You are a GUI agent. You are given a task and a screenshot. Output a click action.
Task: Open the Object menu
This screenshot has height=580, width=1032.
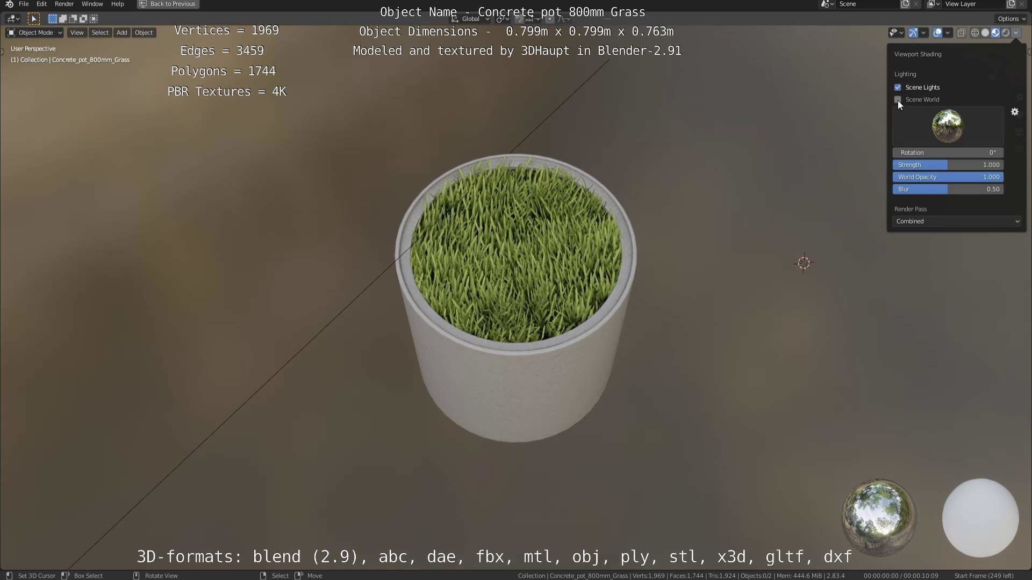click(x=144, y=33)
